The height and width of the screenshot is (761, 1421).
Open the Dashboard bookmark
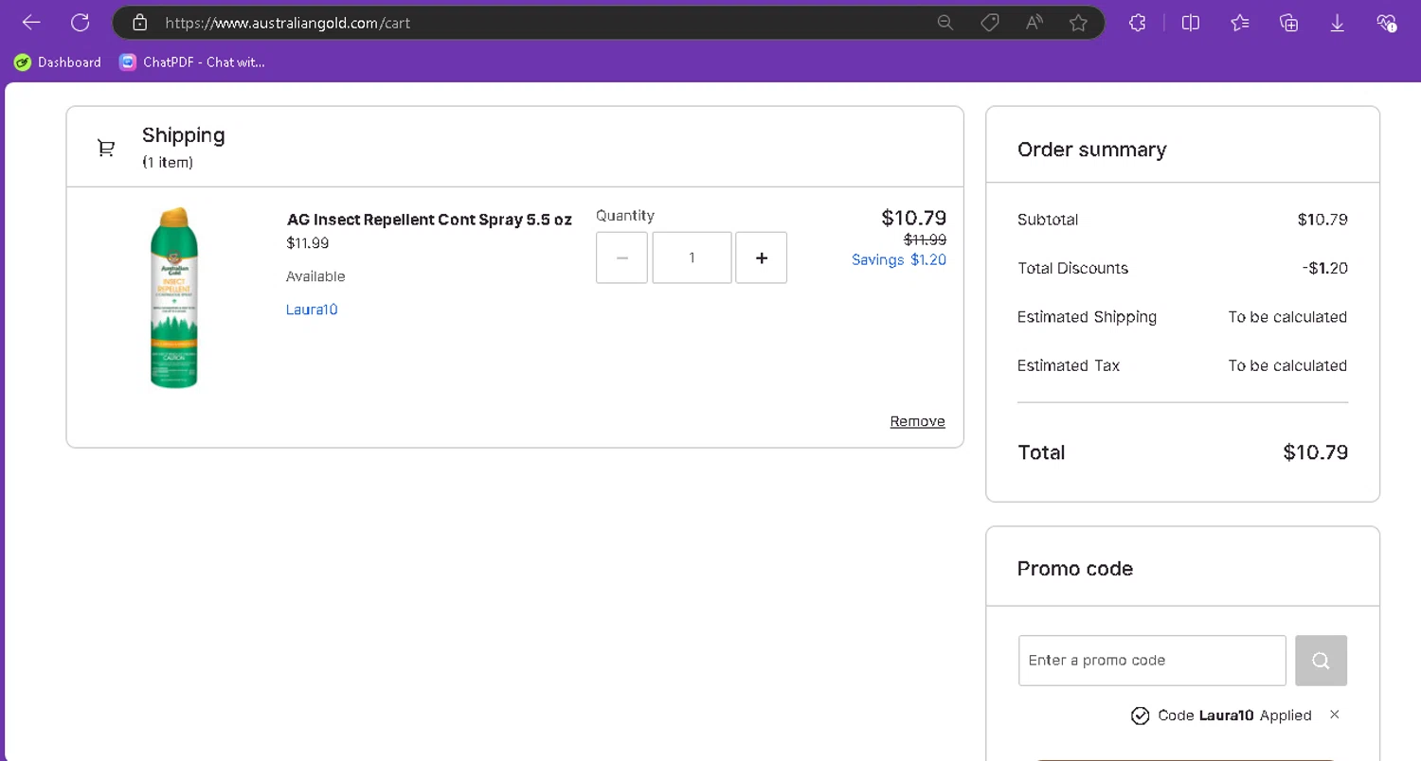coord(58,62)
